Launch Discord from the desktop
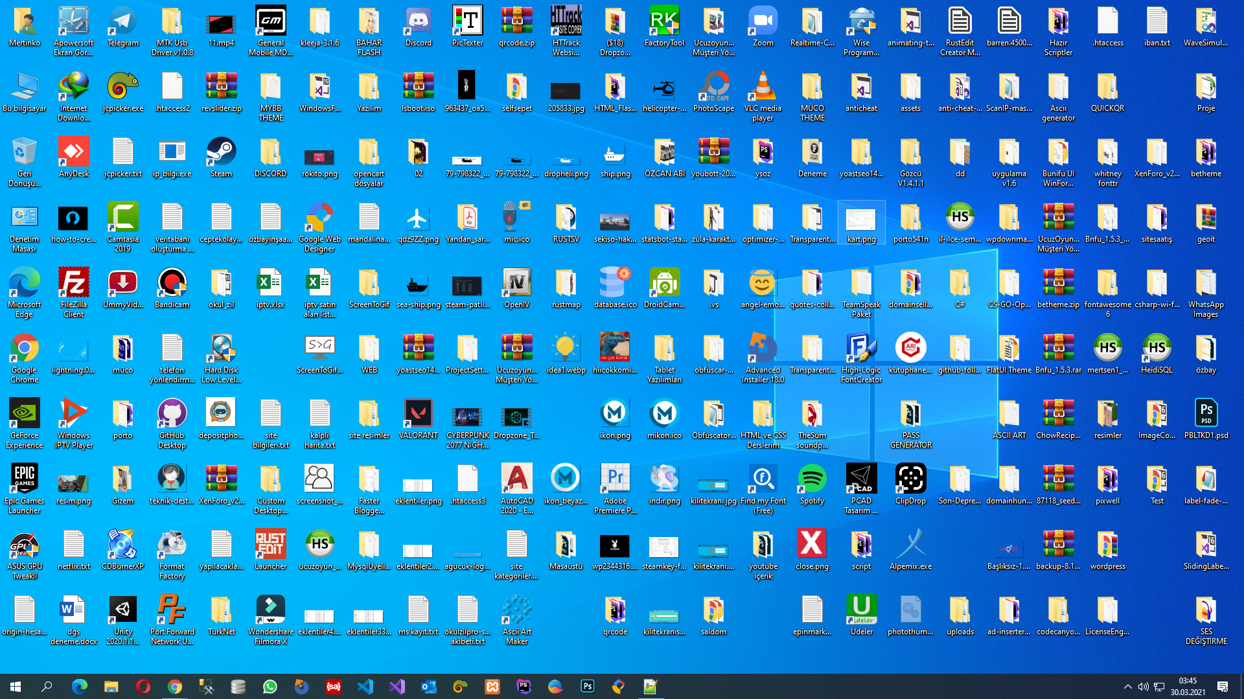The image size is (1244, 699). pyautogui.click(x=419, y=27)
